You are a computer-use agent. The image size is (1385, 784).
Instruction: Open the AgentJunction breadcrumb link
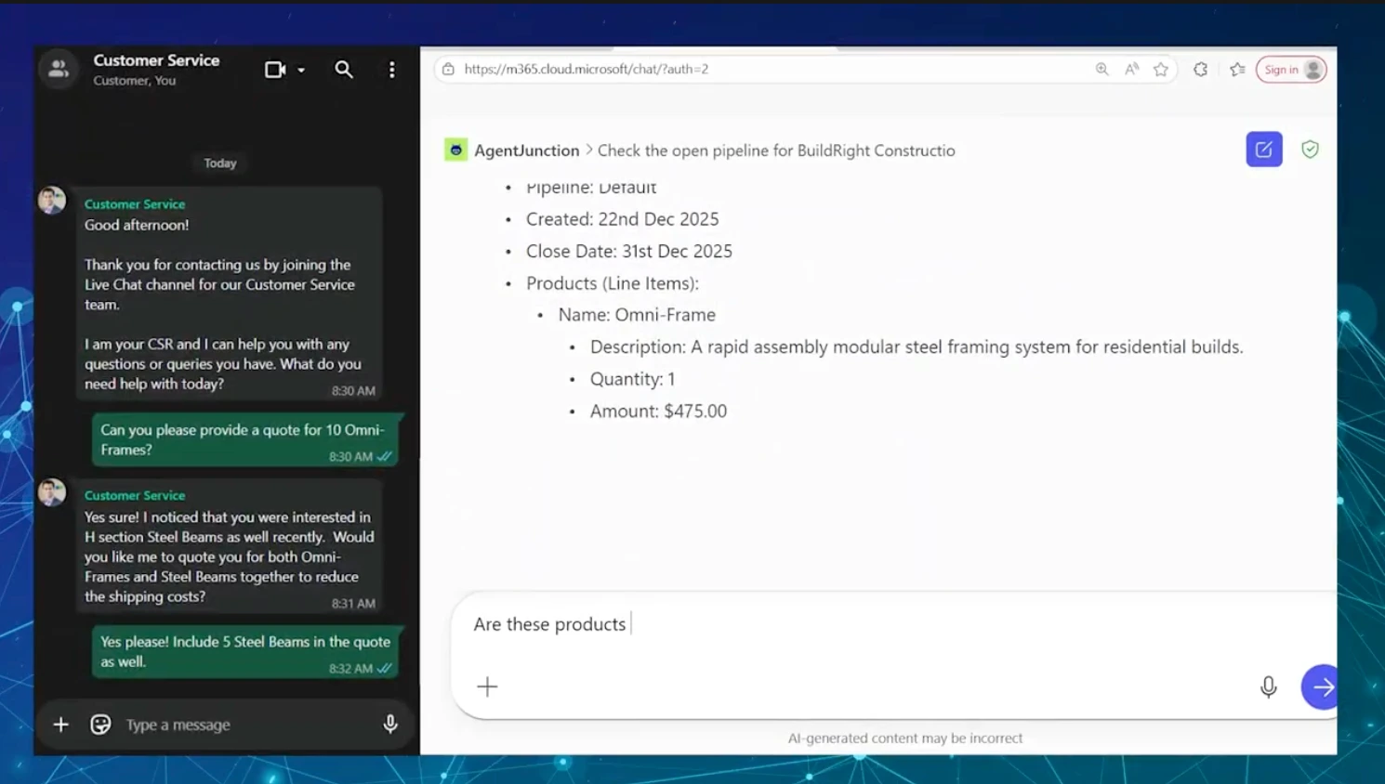click(526, 150)
